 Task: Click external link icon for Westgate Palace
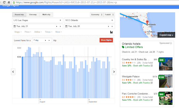tap(152, 83)
